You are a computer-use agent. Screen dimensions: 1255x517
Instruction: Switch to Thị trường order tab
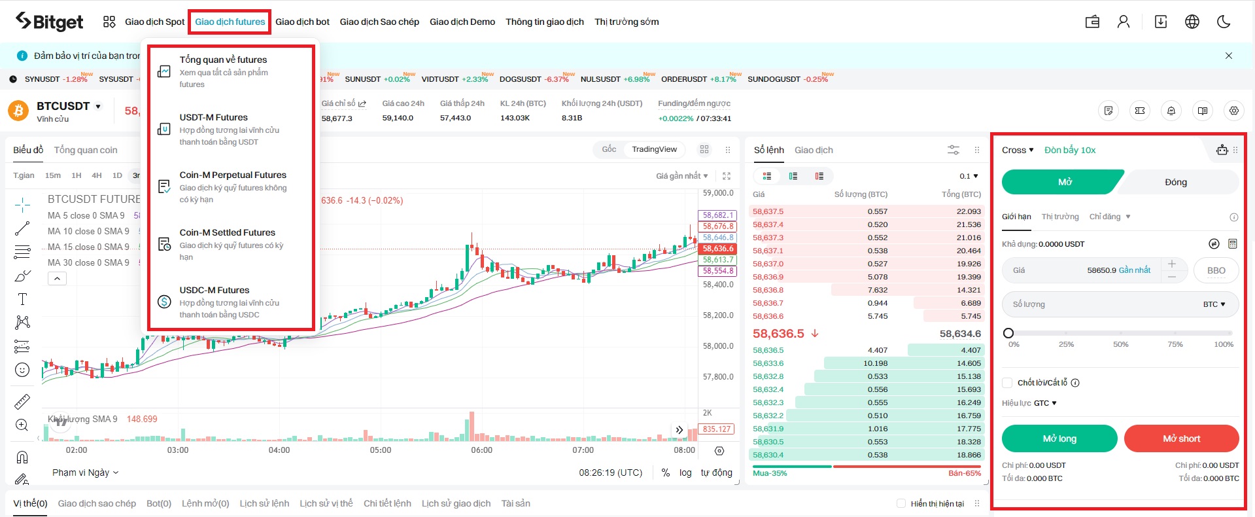coord(1060,217)
